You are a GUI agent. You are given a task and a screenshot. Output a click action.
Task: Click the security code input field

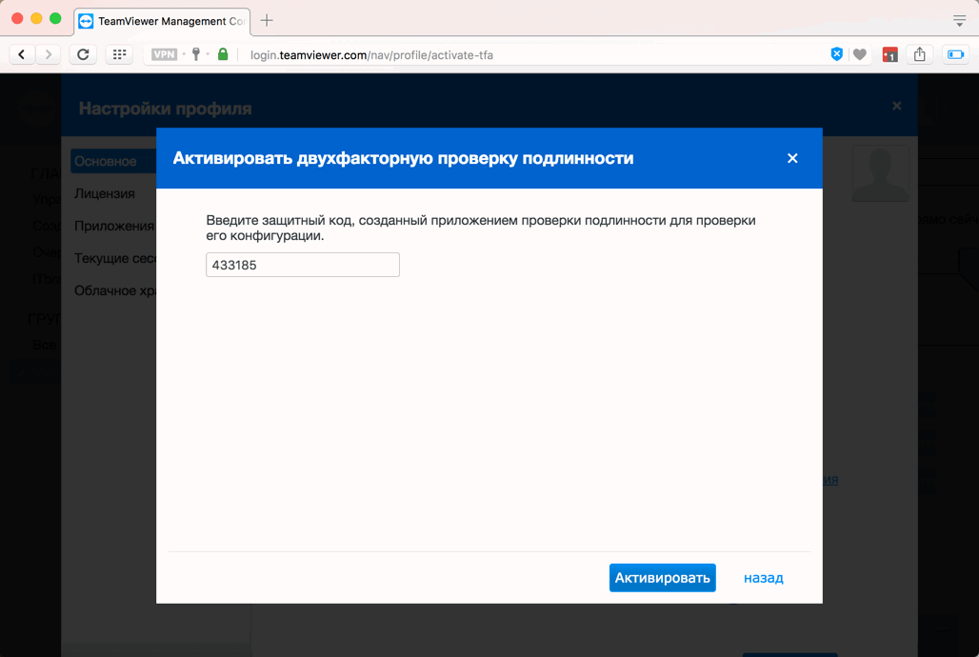click(303, 265)
